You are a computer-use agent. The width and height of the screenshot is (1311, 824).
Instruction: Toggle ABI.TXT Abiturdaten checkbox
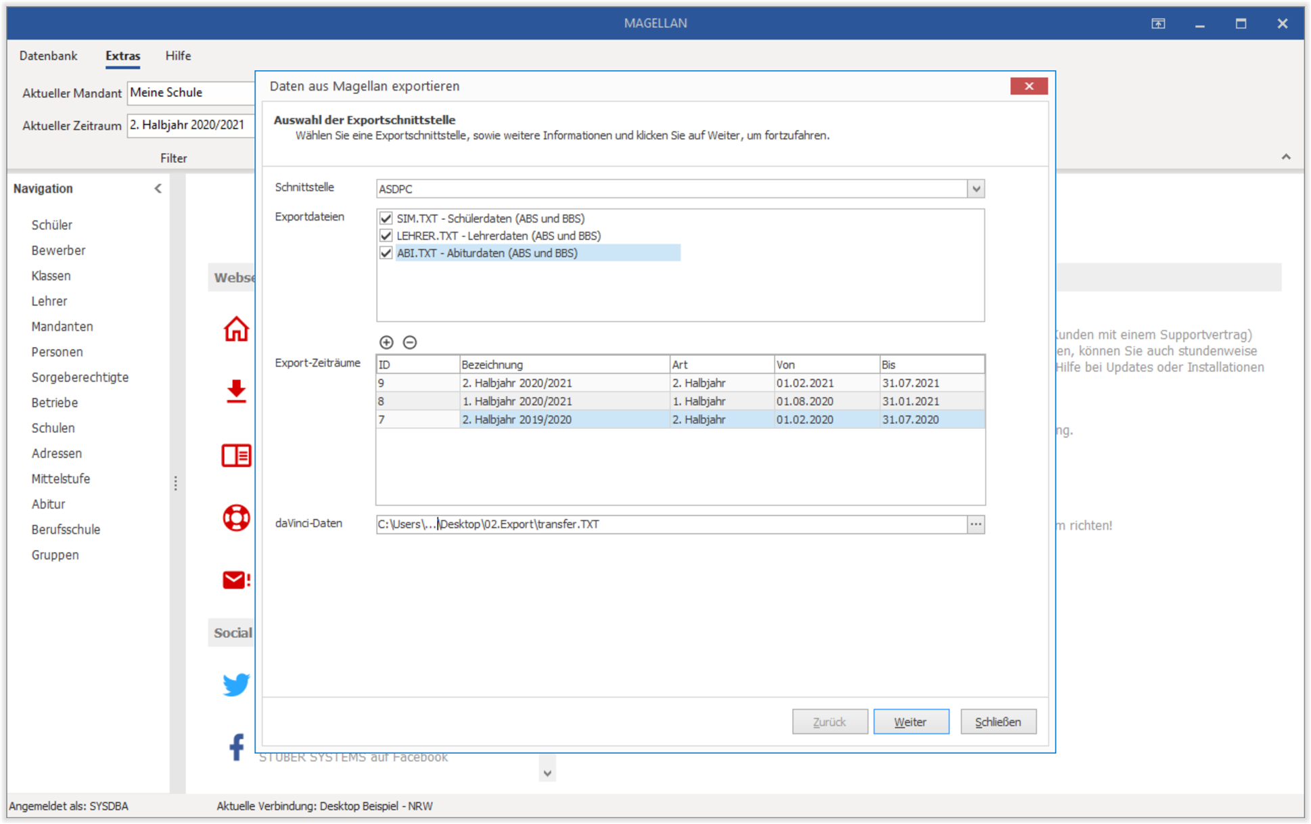click(x=386, y=253)
